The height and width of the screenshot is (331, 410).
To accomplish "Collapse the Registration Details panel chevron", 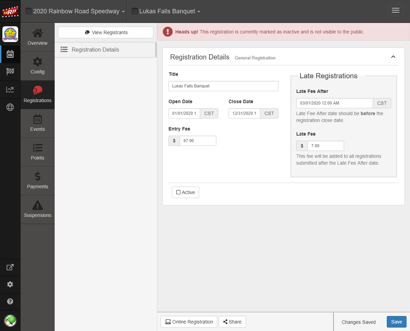I will (393, 57).
